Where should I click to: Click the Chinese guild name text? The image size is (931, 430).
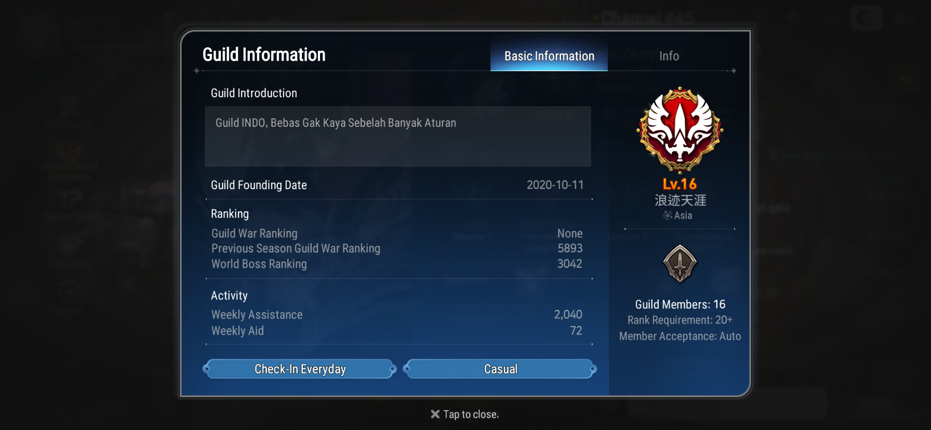pyautogui.click(x=680, y=200)
